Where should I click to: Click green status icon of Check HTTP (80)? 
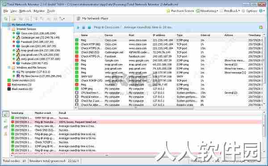77,44
